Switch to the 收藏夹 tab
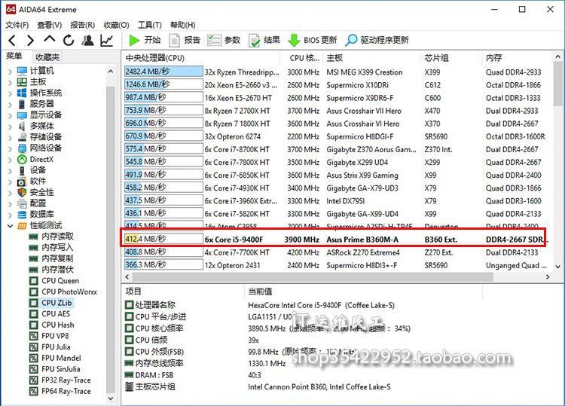This screenshot has width=565, height=406. pyautogui.click(x=46, y=57)
